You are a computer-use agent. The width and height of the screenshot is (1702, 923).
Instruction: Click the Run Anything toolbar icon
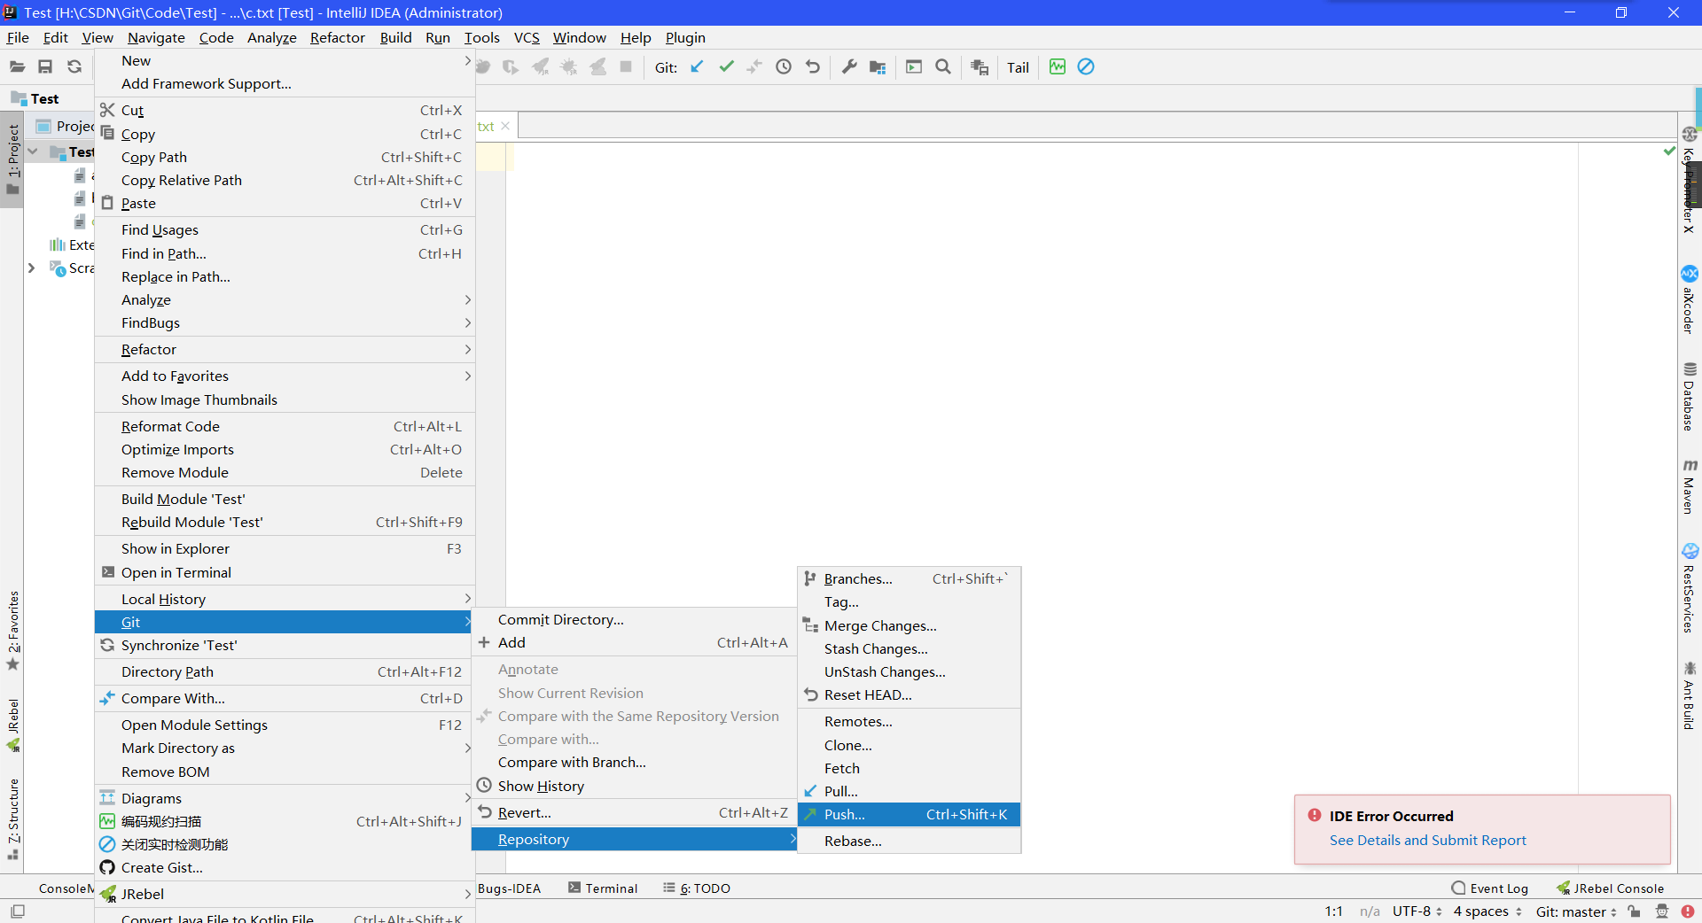914,66
